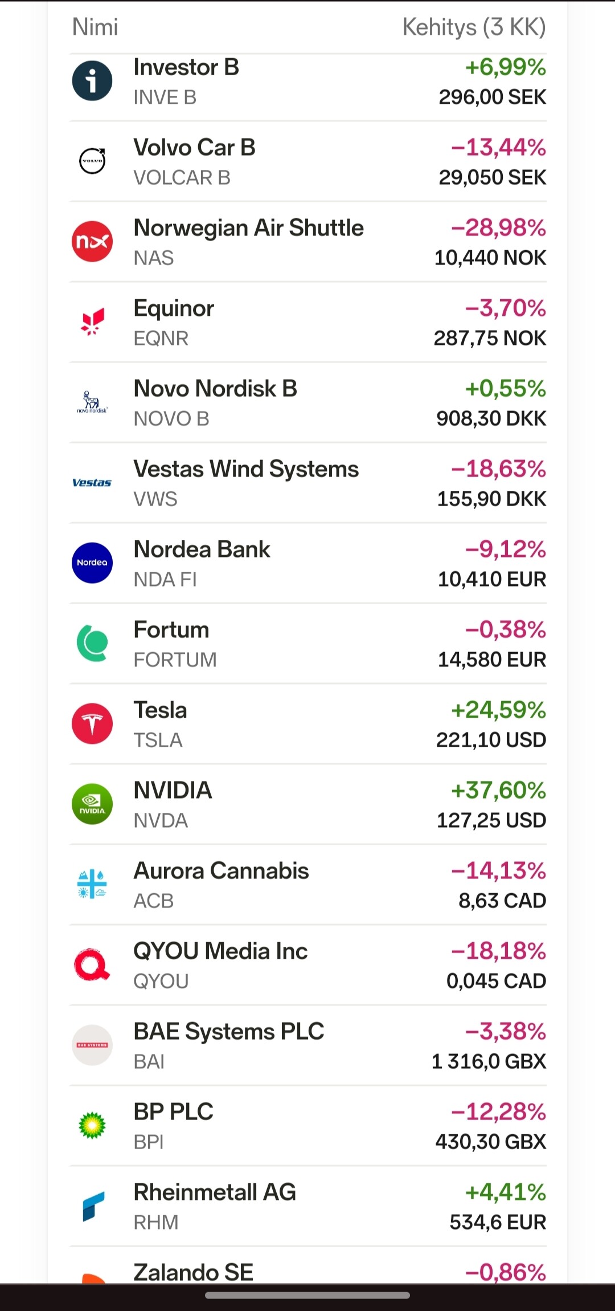The height and width of the screenshot is (1311, 615).
Task: Open the Aurora Cannabis logo icon
Action: click(x=92, y=885)
